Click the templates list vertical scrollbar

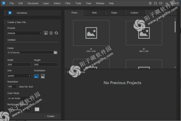point(175,27)
